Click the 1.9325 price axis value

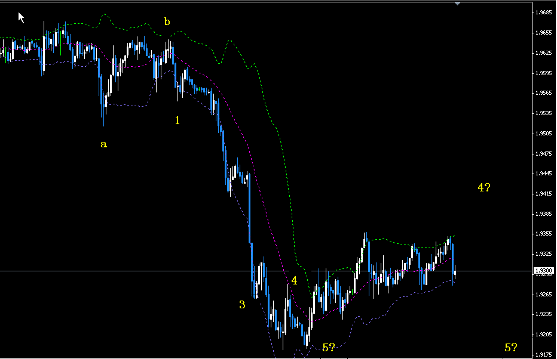pyautogui.click(x=543, y=254)
